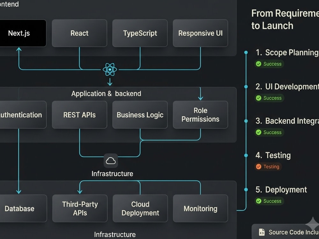Click the Infrastructure label under the cloud icon
The height and width of the screenshot is (239, 319).
click(112, 174)
